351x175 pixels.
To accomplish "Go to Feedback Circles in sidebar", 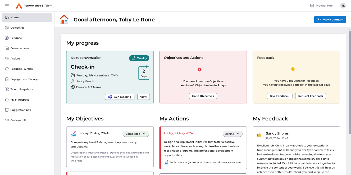I will 21,69.
